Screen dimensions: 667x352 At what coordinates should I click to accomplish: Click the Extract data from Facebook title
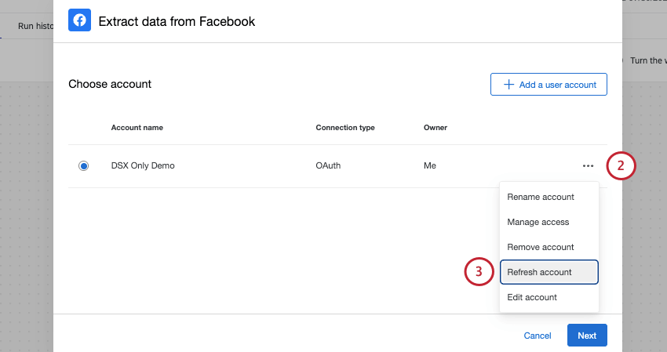(177, 22)
